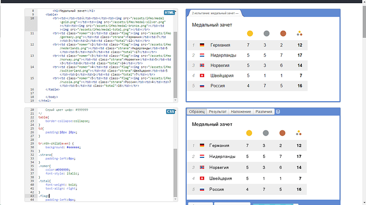
Task: Open the Различия tab
Action: pyautogui.click(x=264, y=112)
